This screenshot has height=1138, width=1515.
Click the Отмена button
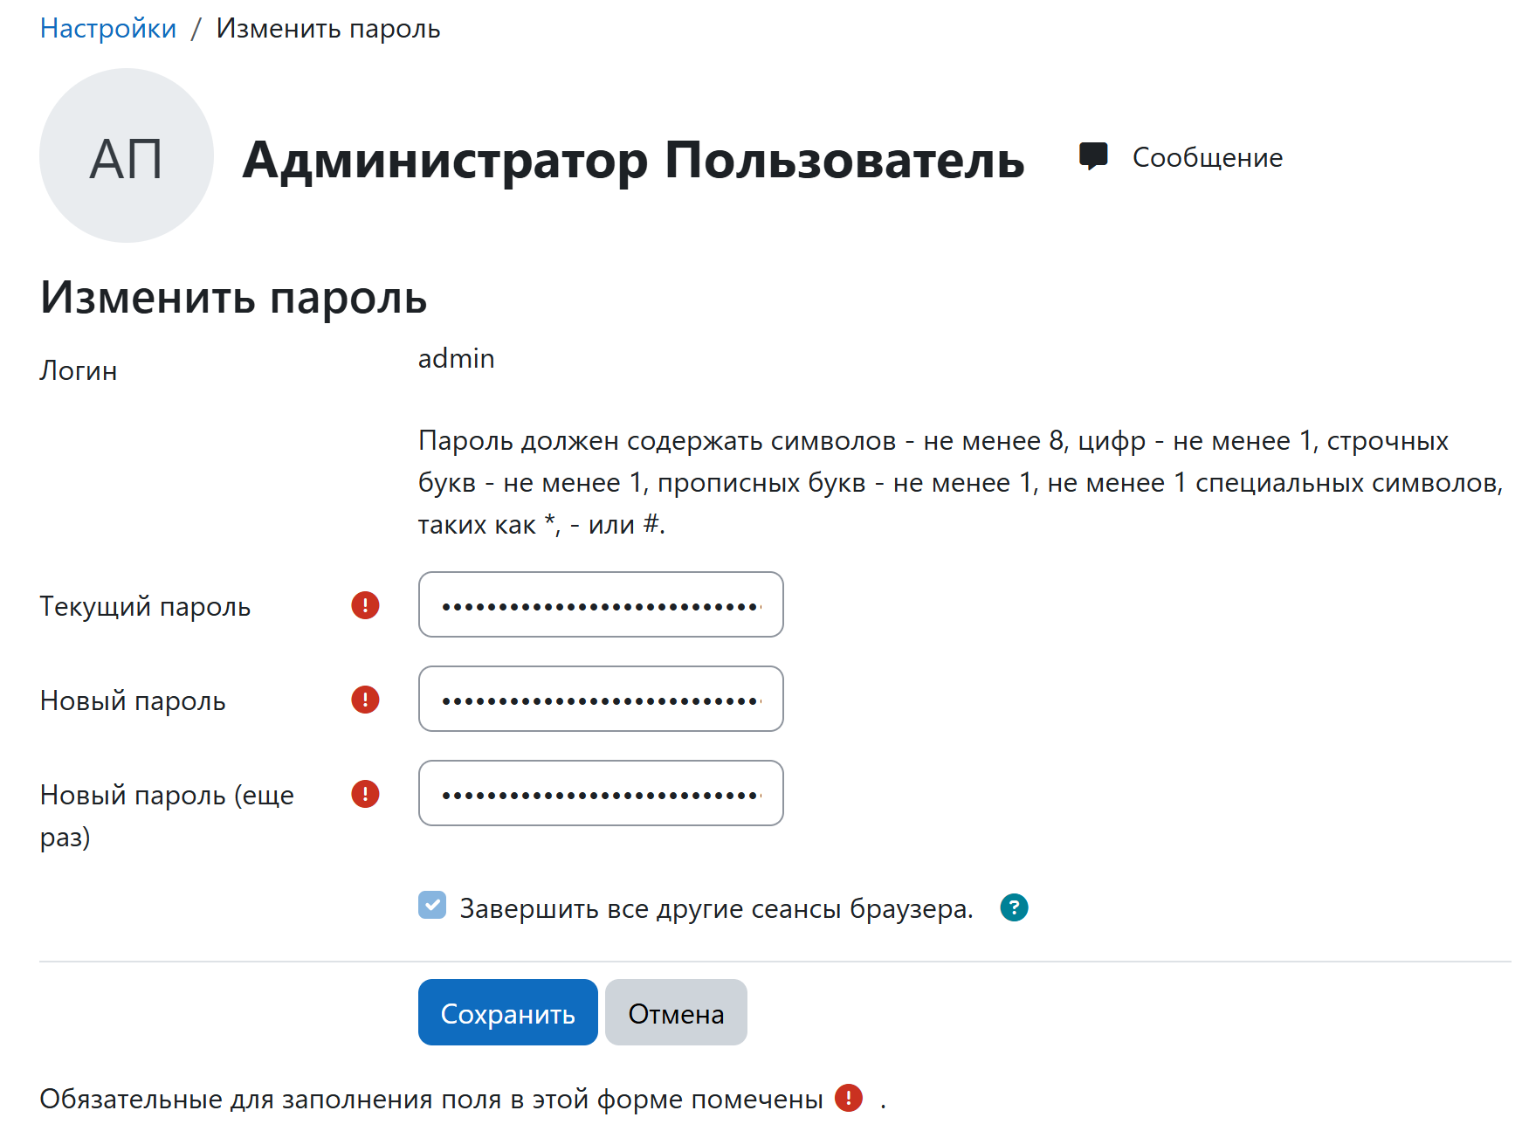676,1012
